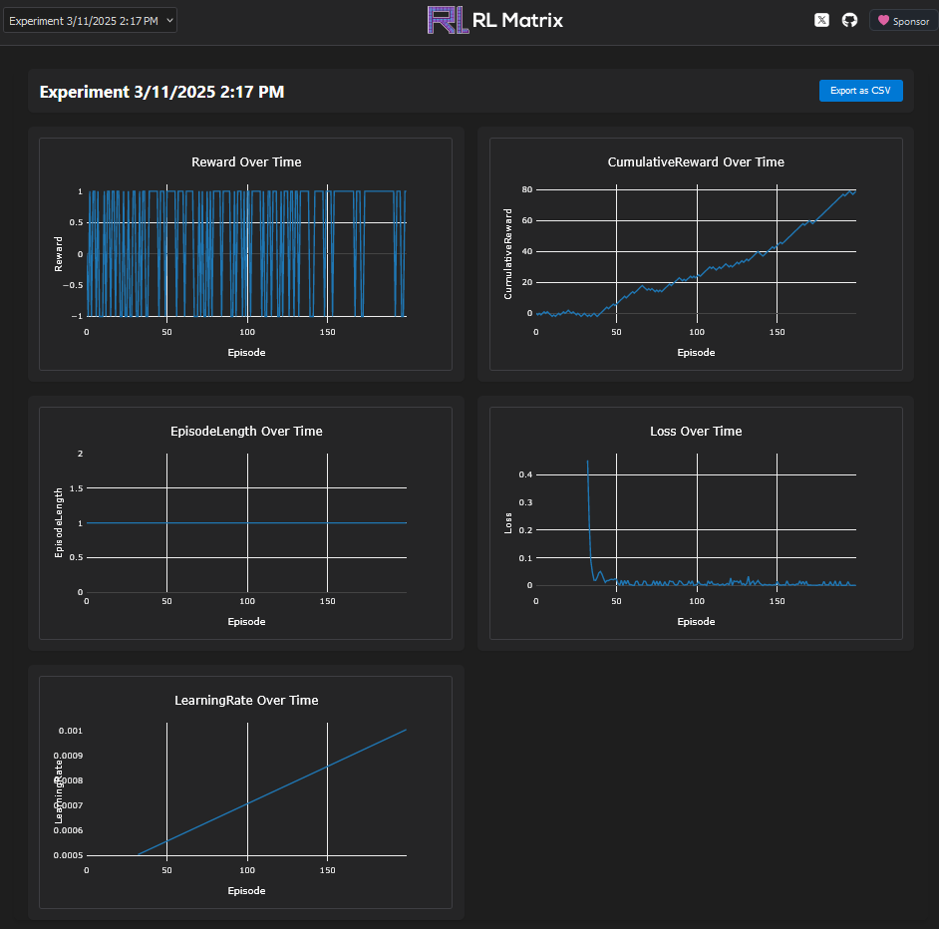Click the Experiment 3/11/2025 heading
939x929 pixels.
[165, 91]
